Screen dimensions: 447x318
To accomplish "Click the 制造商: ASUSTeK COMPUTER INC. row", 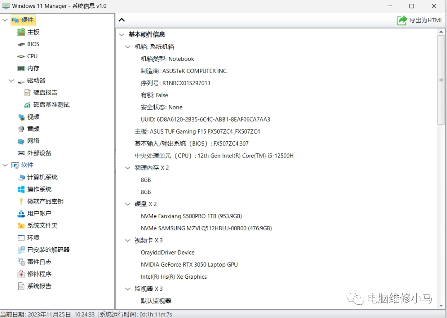I will [184, 71].
